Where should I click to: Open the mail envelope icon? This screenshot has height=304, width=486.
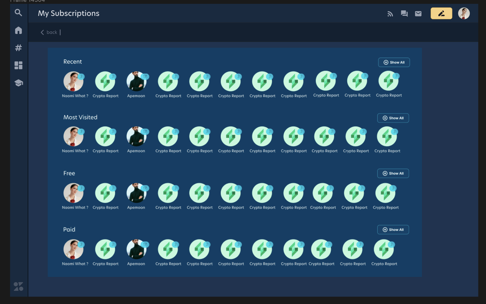pos(418,14)
